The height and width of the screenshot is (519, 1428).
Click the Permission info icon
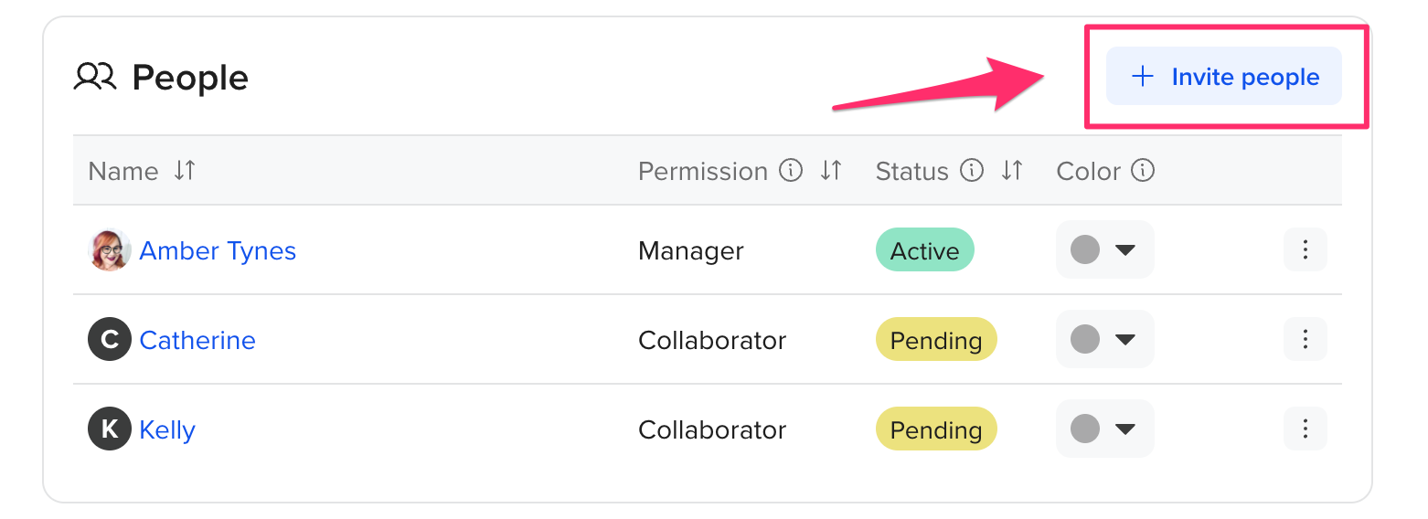tap(791, 171)
